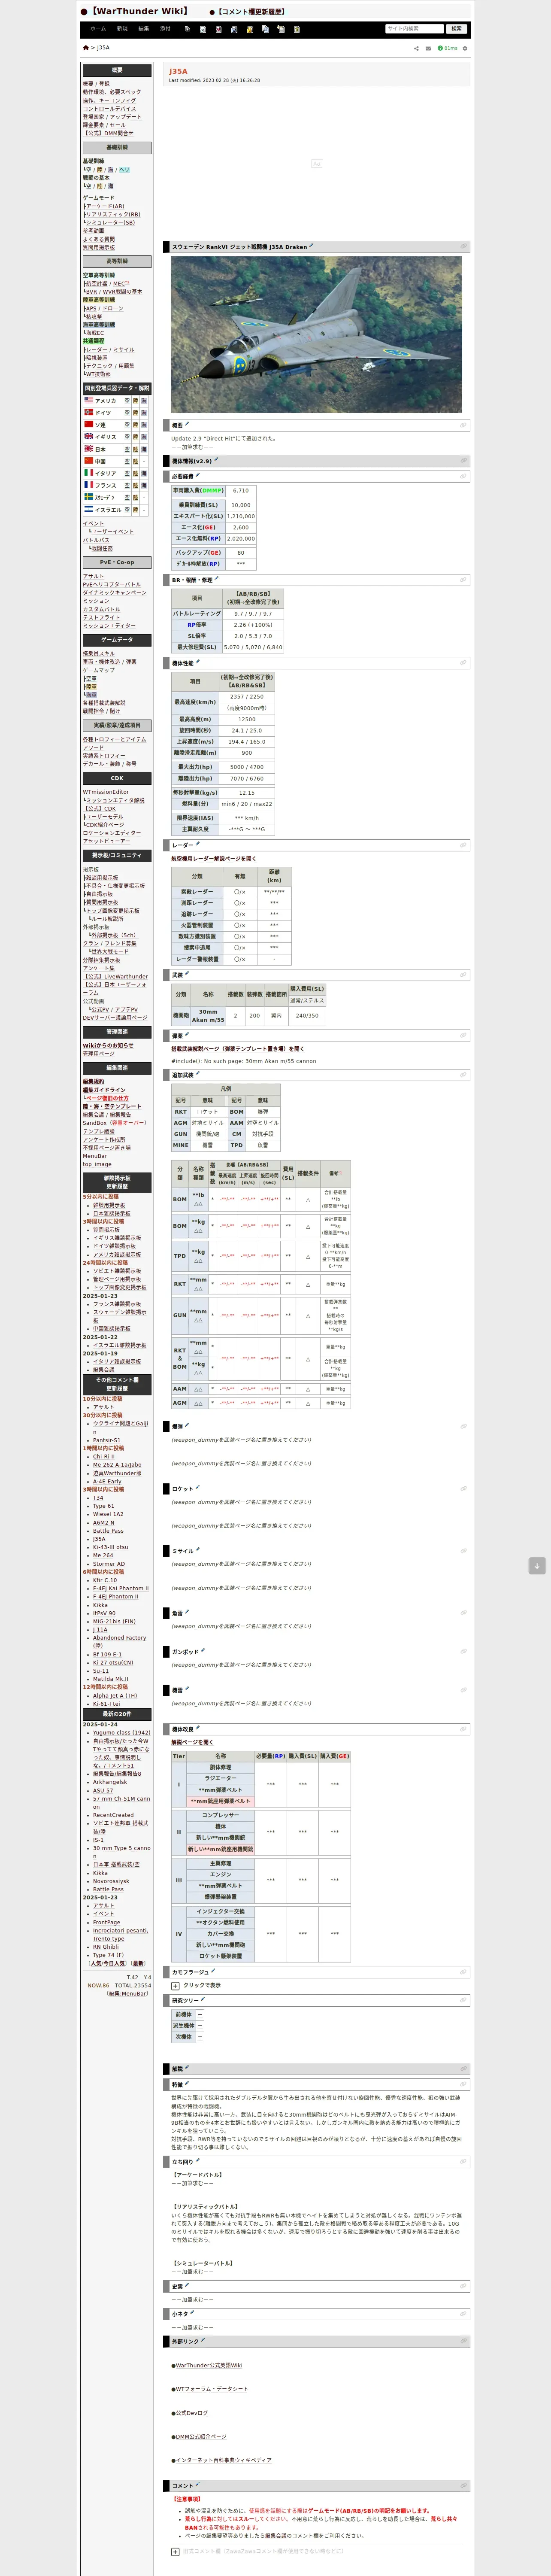Click the green 81ms load time indicator

point(447,48)
